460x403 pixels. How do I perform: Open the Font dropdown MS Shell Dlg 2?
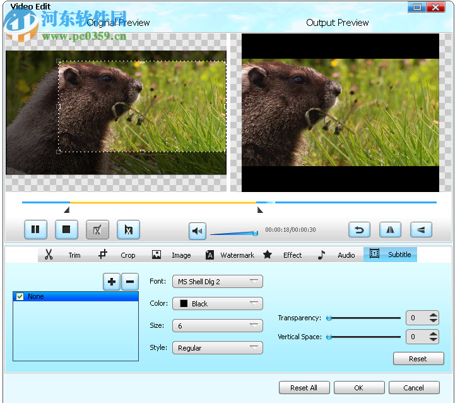click(218, 282)
